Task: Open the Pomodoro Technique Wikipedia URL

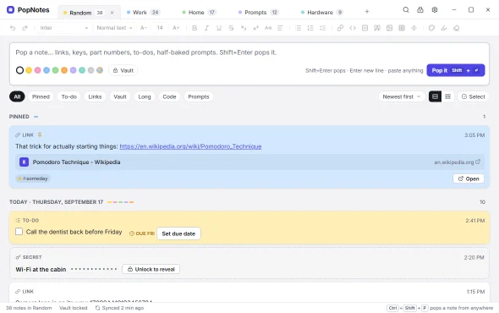Action: click(x=190, y=146)
